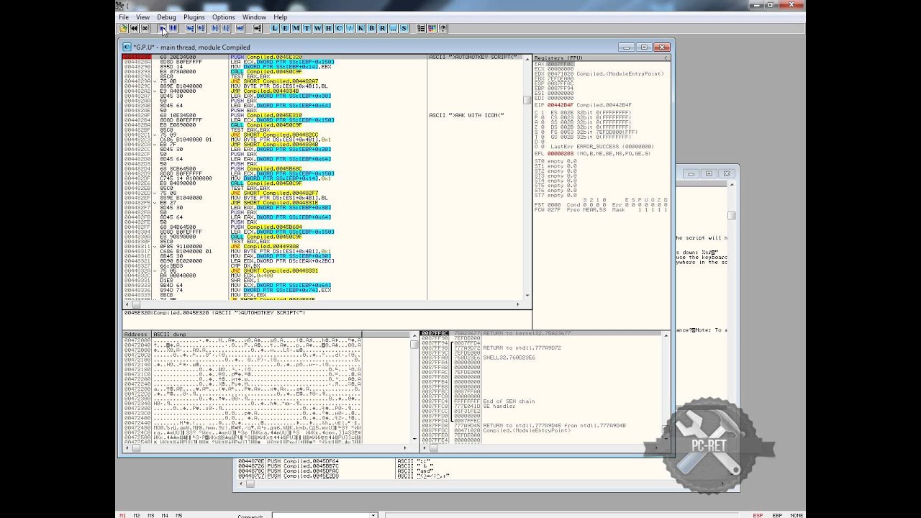This screenshot has height=518, width=921.
Task: Select the RETURN to kernel32 stack row
Action: (541, 334)
